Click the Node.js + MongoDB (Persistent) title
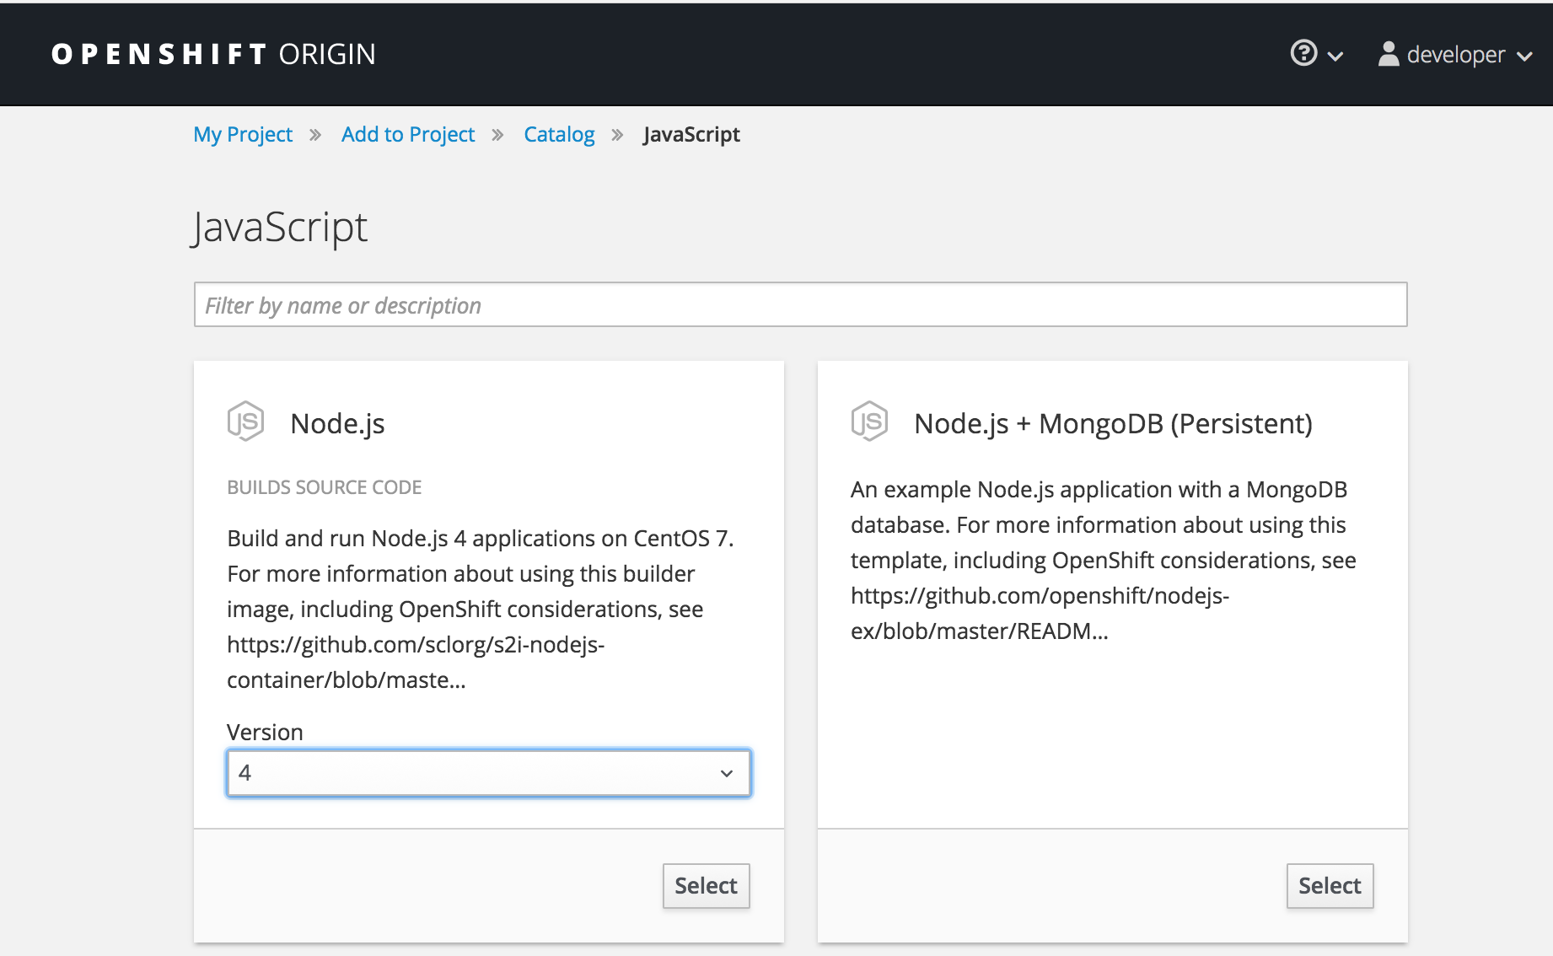The height and width of the screenshot is (956, 1553). tap(1113, 423)
